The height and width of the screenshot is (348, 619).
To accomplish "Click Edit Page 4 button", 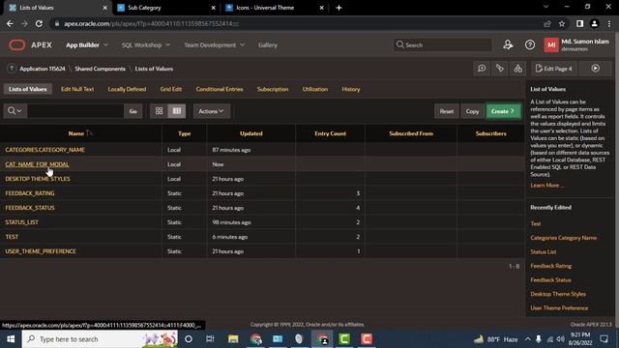I will tap(554, 69).
